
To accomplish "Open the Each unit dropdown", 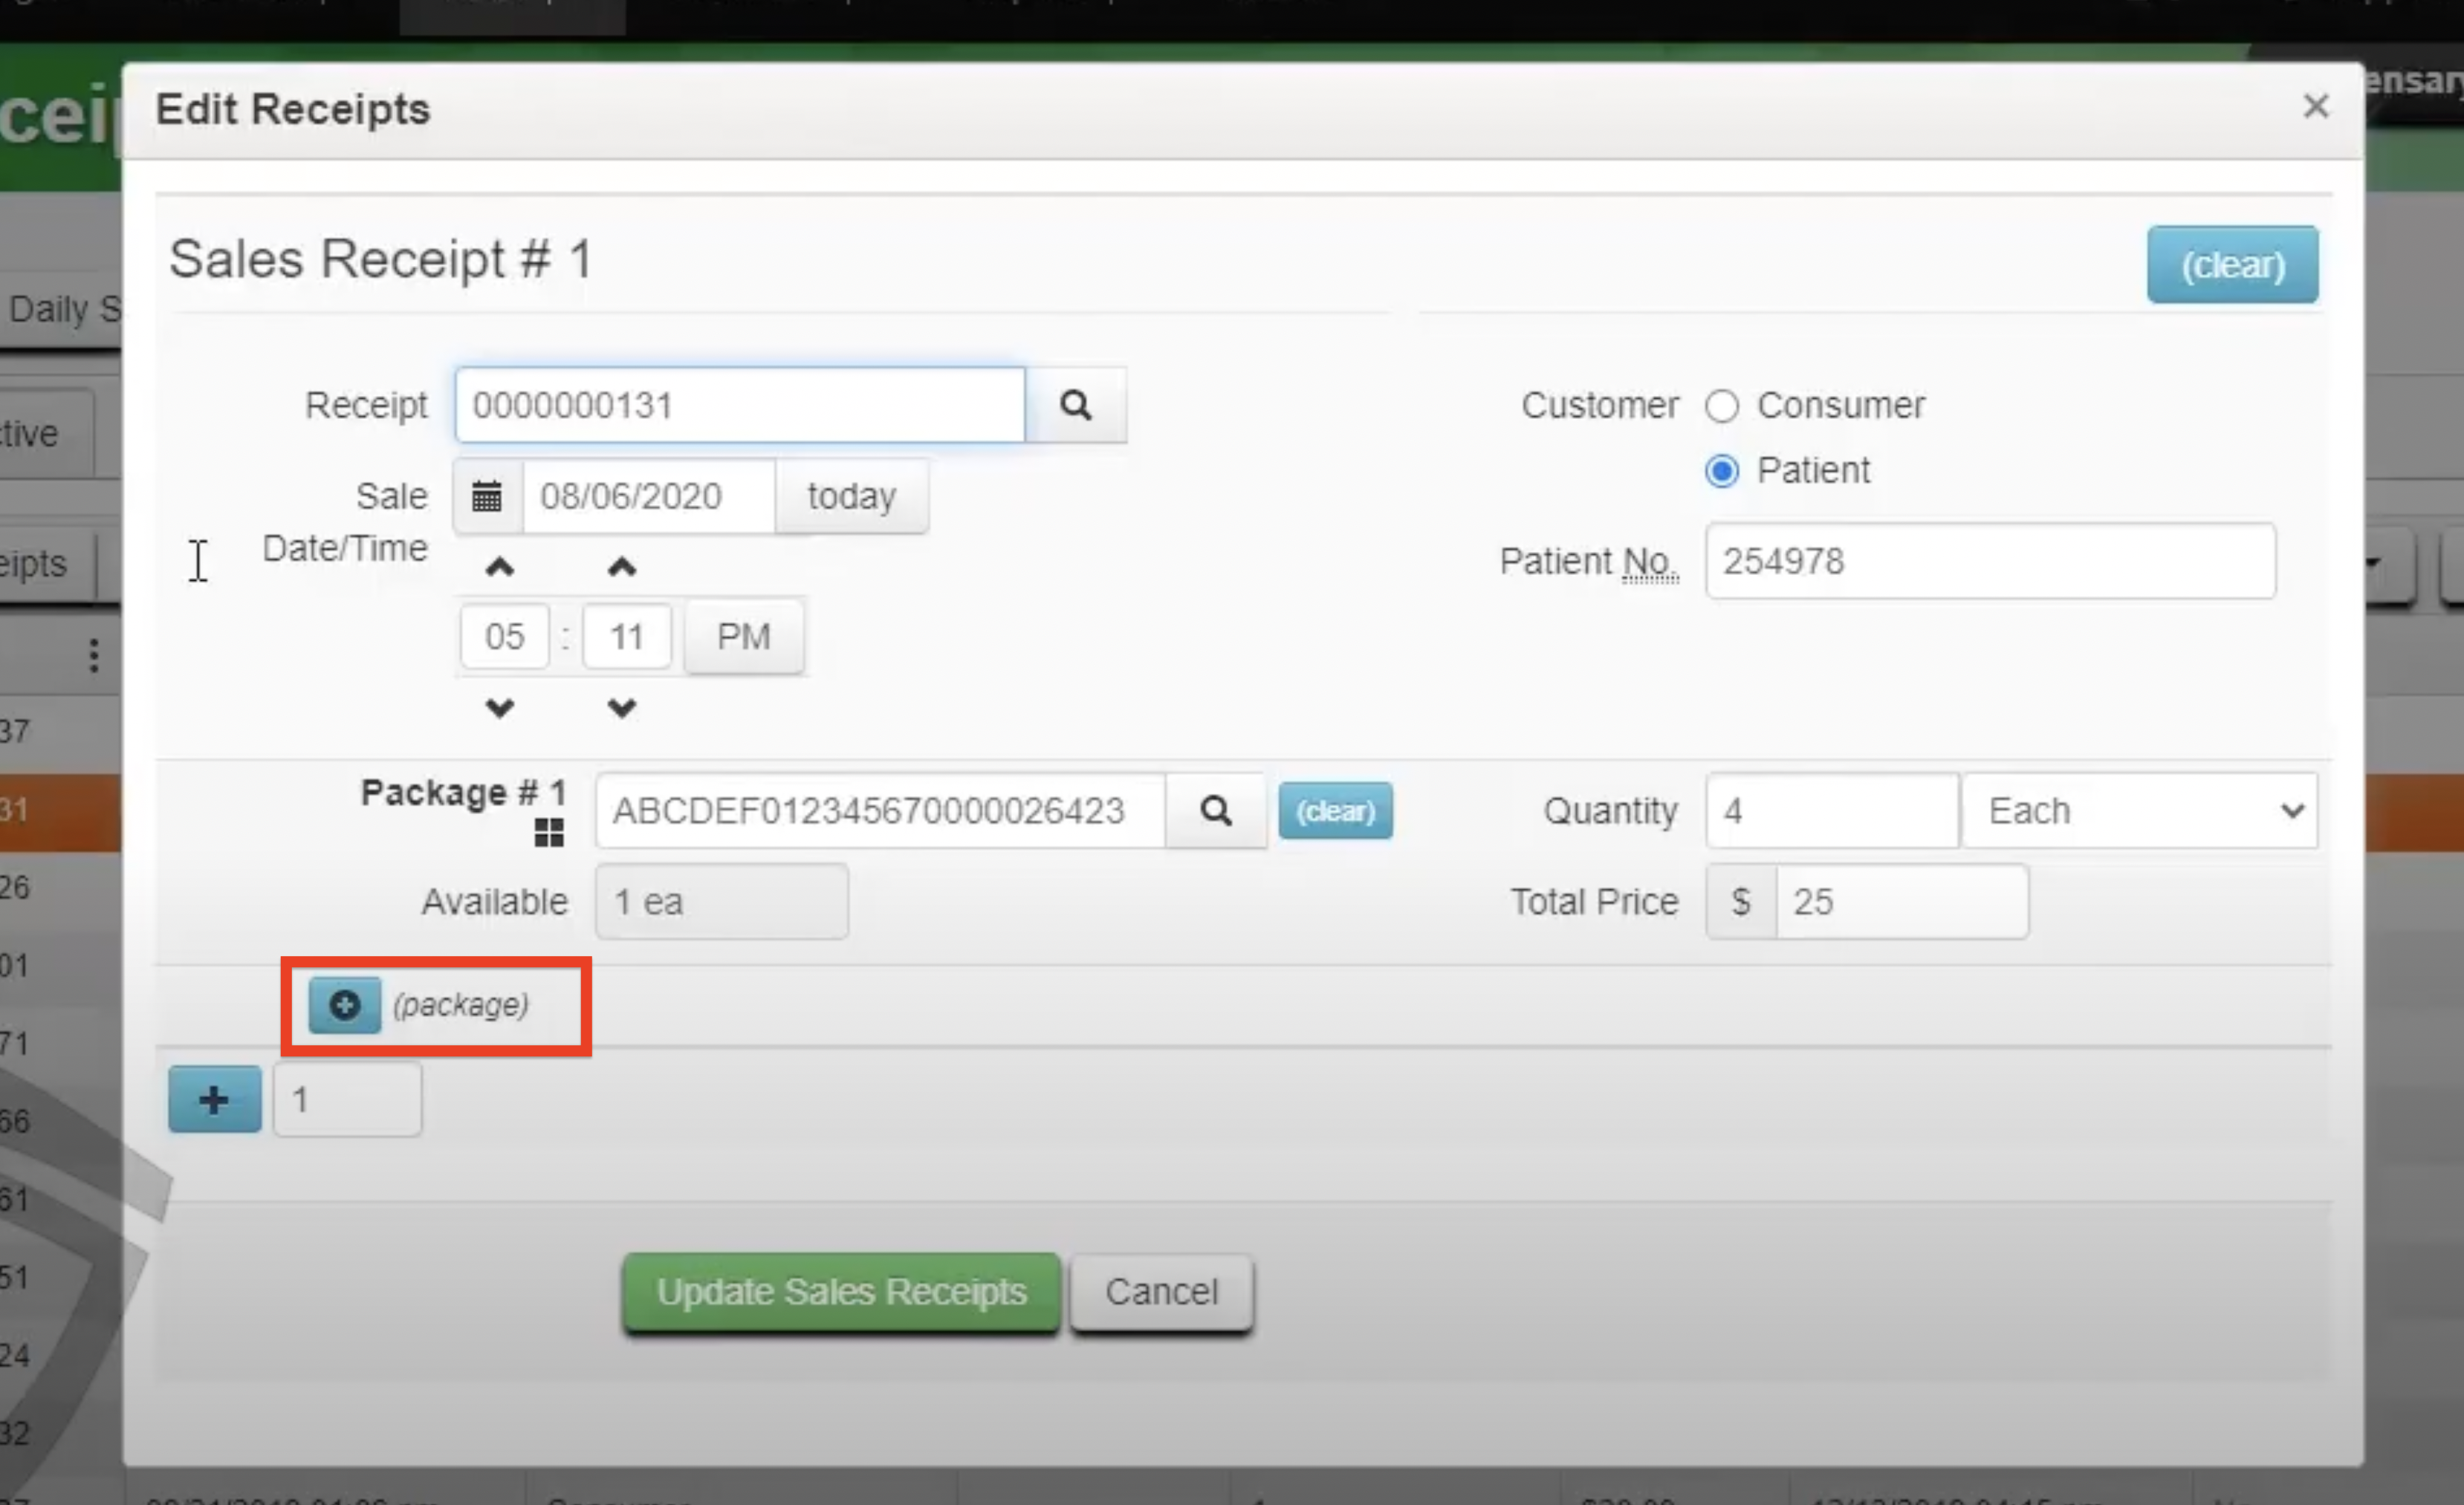I will 2140,810.
